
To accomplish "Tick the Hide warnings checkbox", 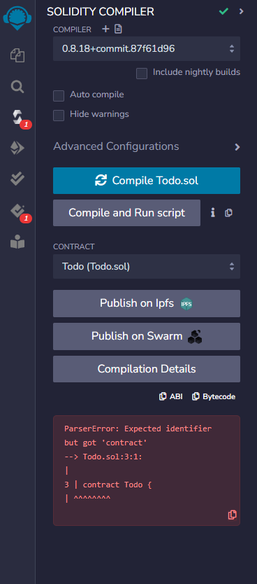I will pos(59,115).
